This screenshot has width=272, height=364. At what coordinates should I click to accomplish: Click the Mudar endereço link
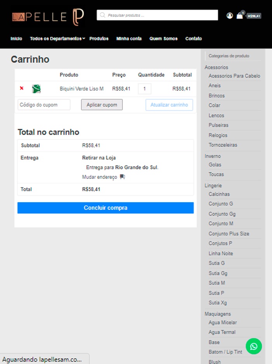point(99,177)
